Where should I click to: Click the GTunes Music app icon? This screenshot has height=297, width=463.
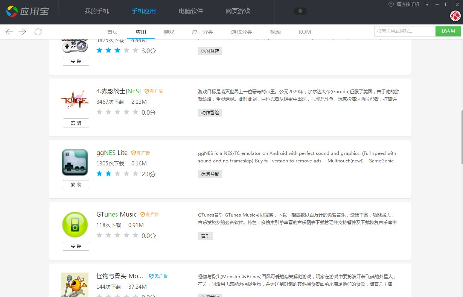75,224
